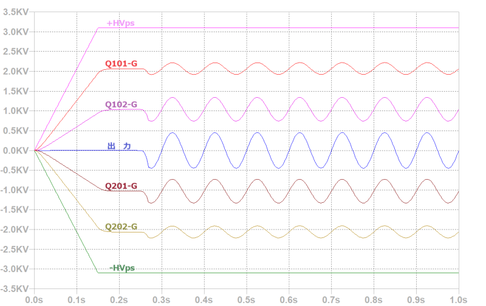This screenshot has width=486, height=306.
Task: Select the Q201-G trace label
Action: click(x=121, y=186)
